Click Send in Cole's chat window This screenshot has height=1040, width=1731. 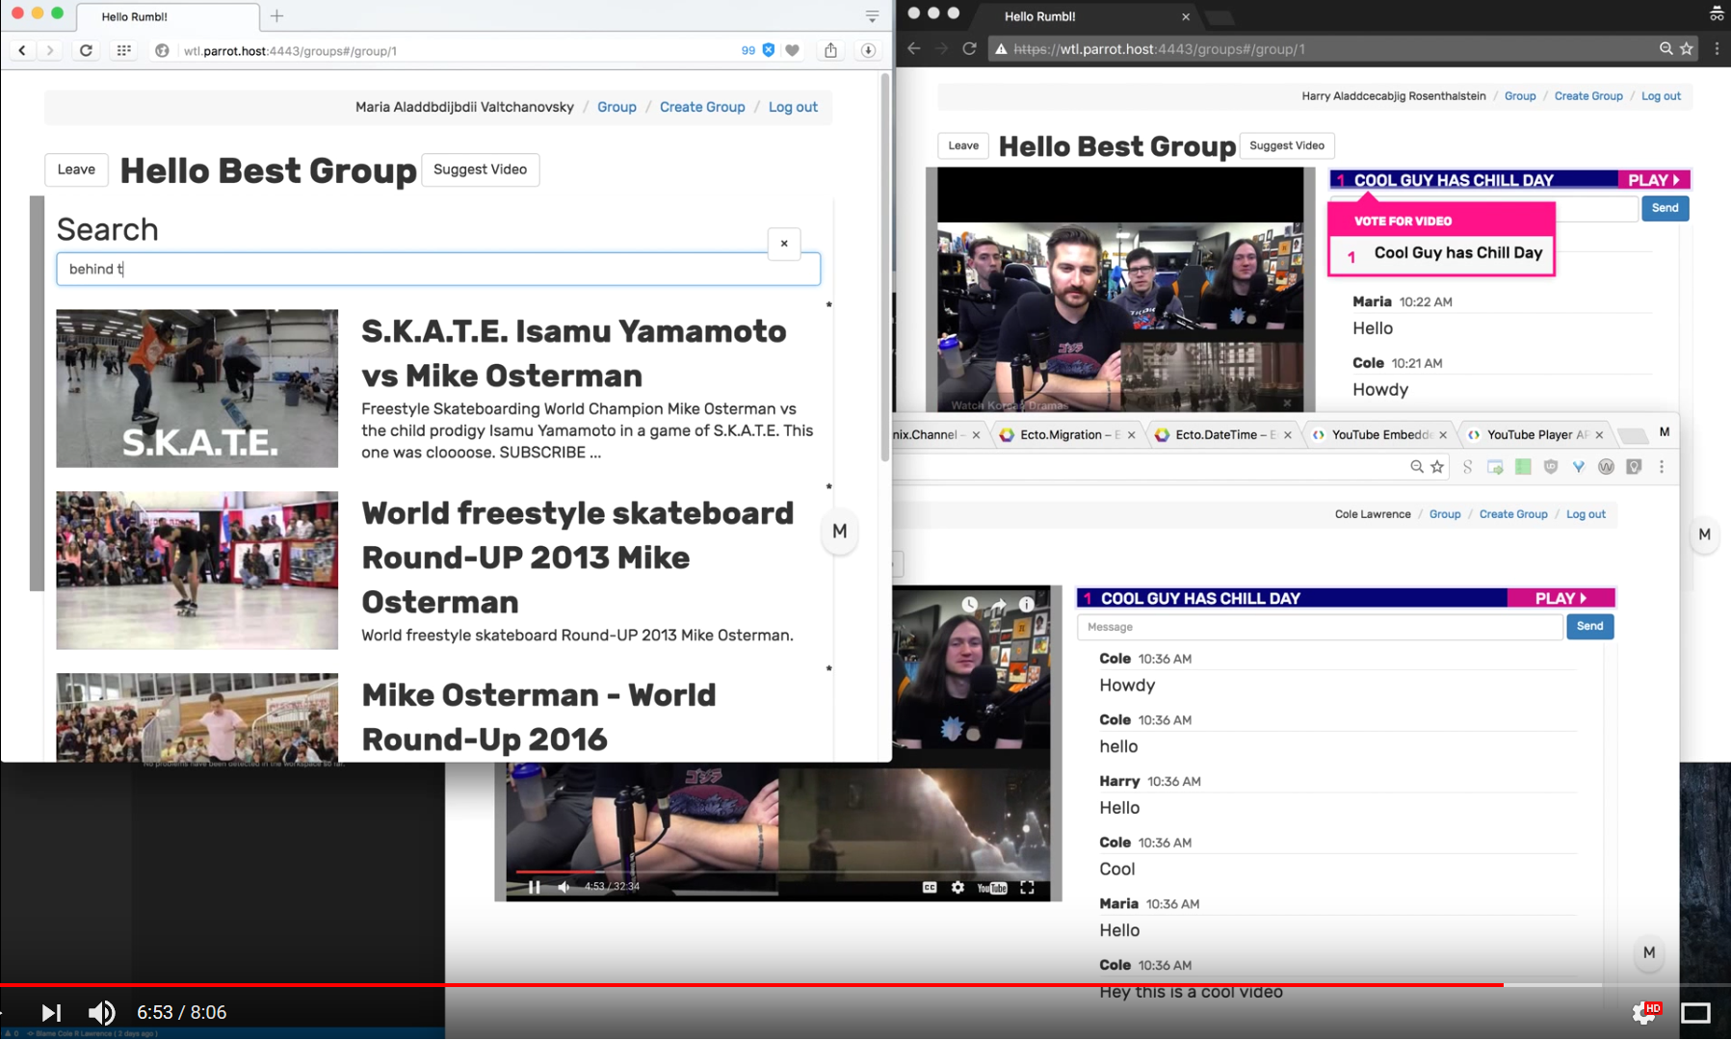point(1589,627)
